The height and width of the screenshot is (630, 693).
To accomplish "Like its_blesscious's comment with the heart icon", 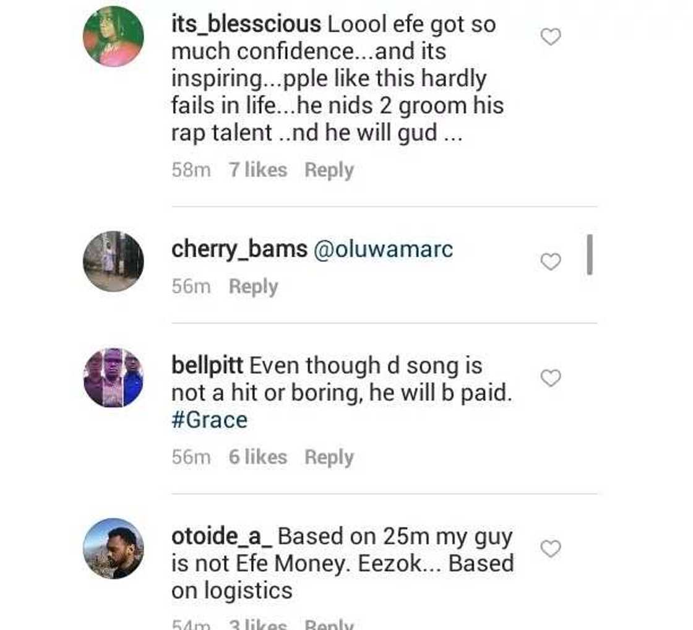I will [549, 36].
